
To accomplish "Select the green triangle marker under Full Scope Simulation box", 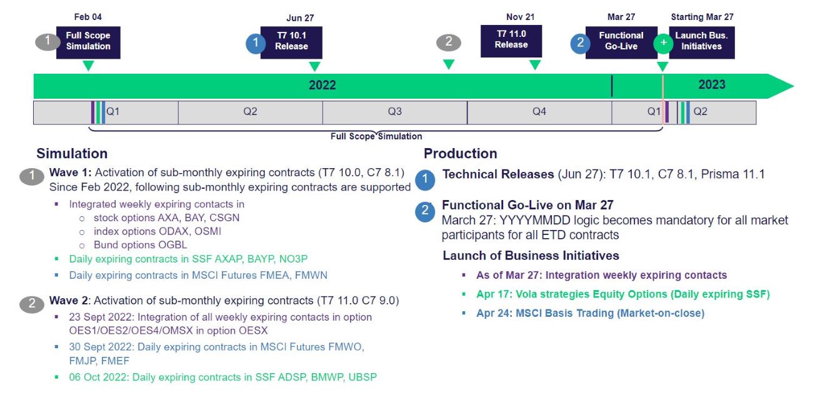I will (x=88, y=66).
